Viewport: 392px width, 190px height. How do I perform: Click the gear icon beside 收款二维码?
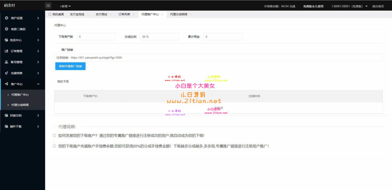coord(7,29)
